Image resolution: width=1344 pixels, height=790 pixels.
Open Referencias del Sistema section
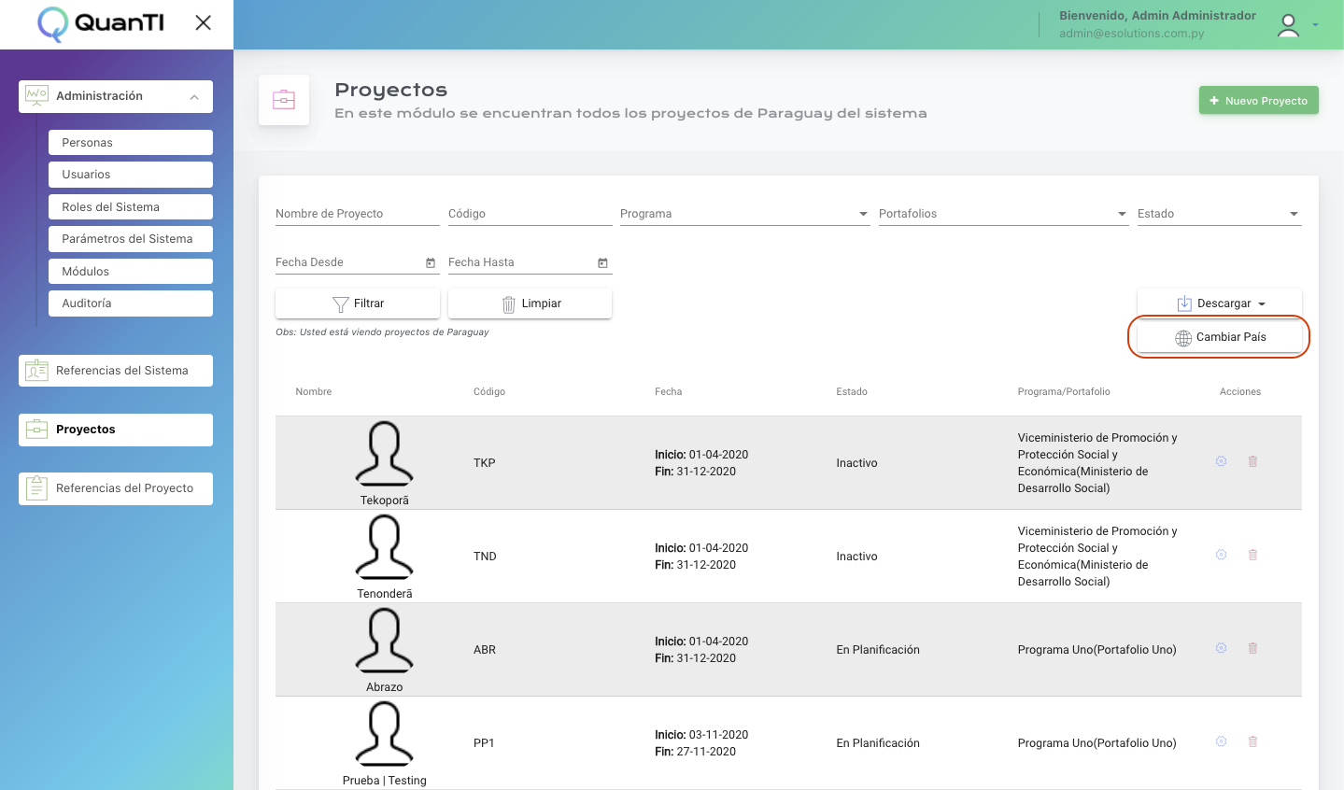(x=116, y=371)
